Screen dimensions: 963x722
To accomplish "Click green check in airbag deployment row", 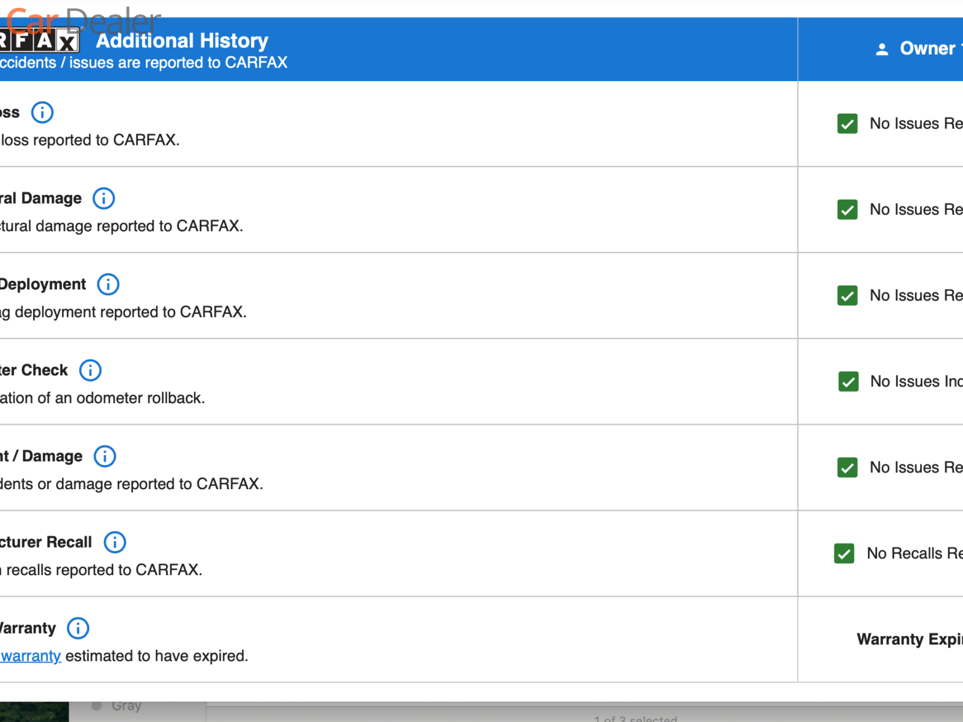I will coord(847,296).
